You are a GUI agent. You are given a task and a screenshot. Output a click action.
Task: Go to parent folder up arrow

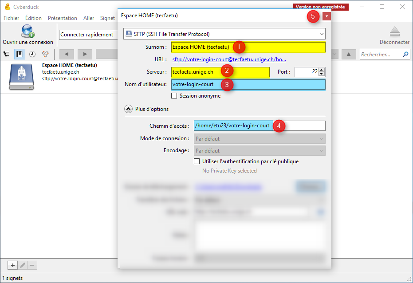pos(349,54)
